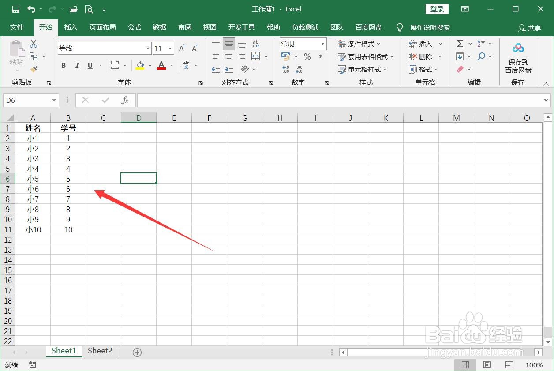Toggle underline formatting
This screenshot has height=371, width=554.
click(90, 65)
